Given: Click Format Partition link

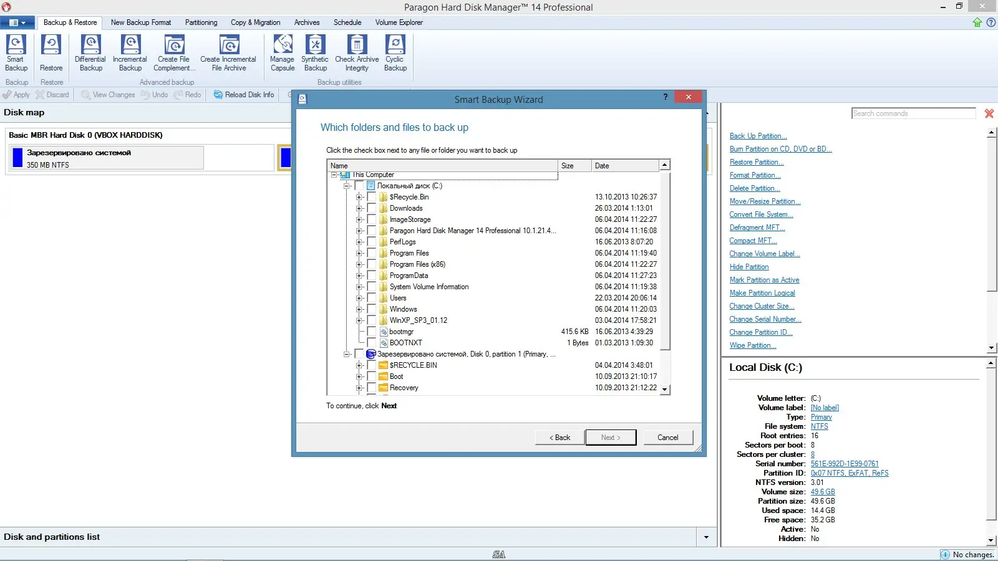Looking at the screenshot, I should click(755, 175).
